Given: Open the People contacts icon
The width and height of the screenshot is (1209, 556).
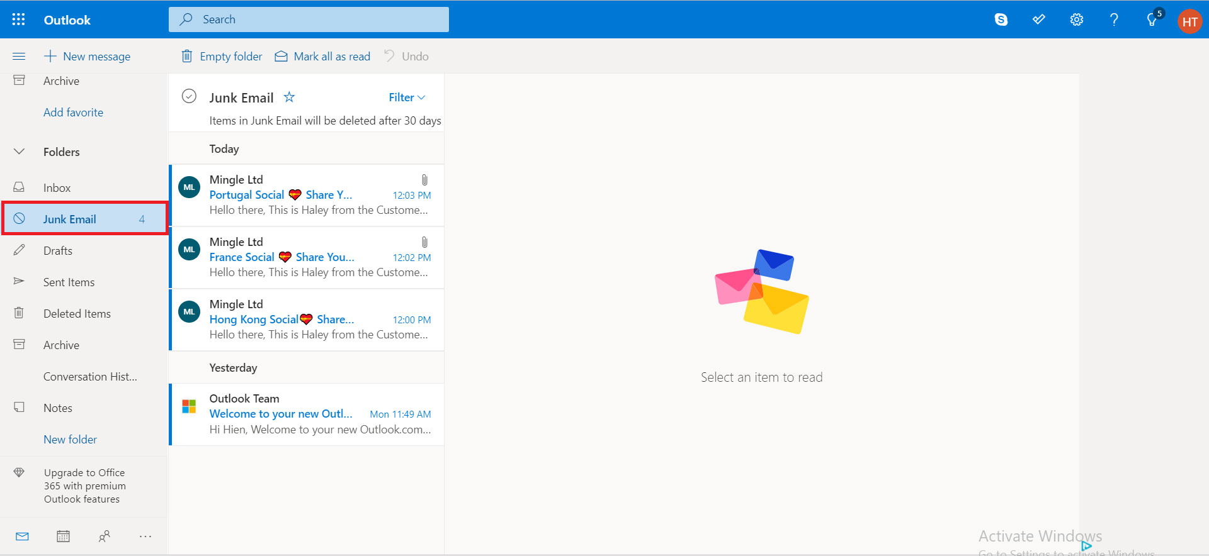Looking at the screenshot, I should coord(105,537).
